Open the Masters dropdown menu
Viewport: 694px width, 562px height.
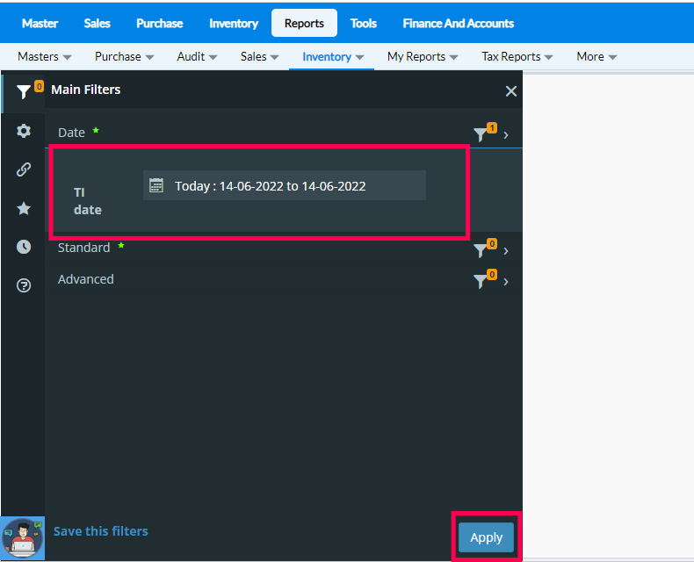pos(44,57)
